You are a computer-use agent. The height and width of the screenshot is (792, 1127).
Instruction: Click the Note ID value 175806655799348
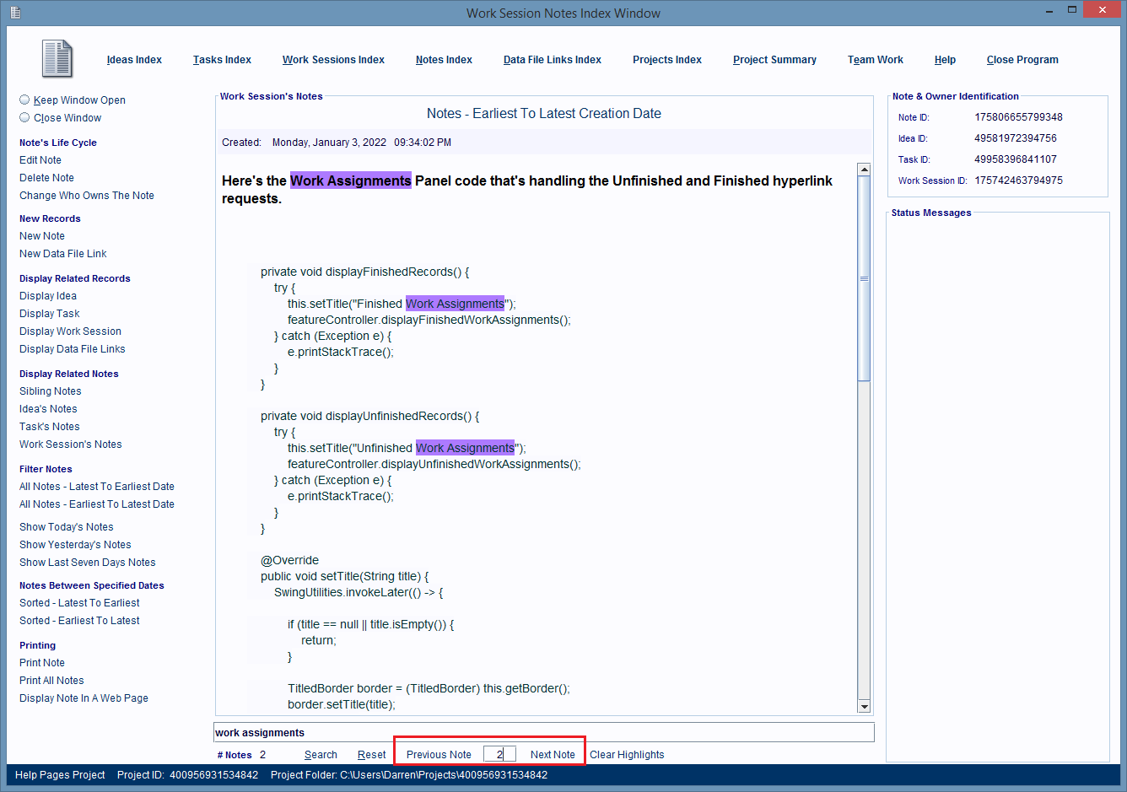tap(1018, 117)
